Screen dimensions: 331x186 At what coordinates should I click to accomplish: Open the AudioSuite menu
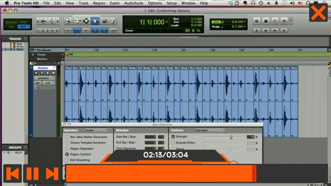click(134, 3)
